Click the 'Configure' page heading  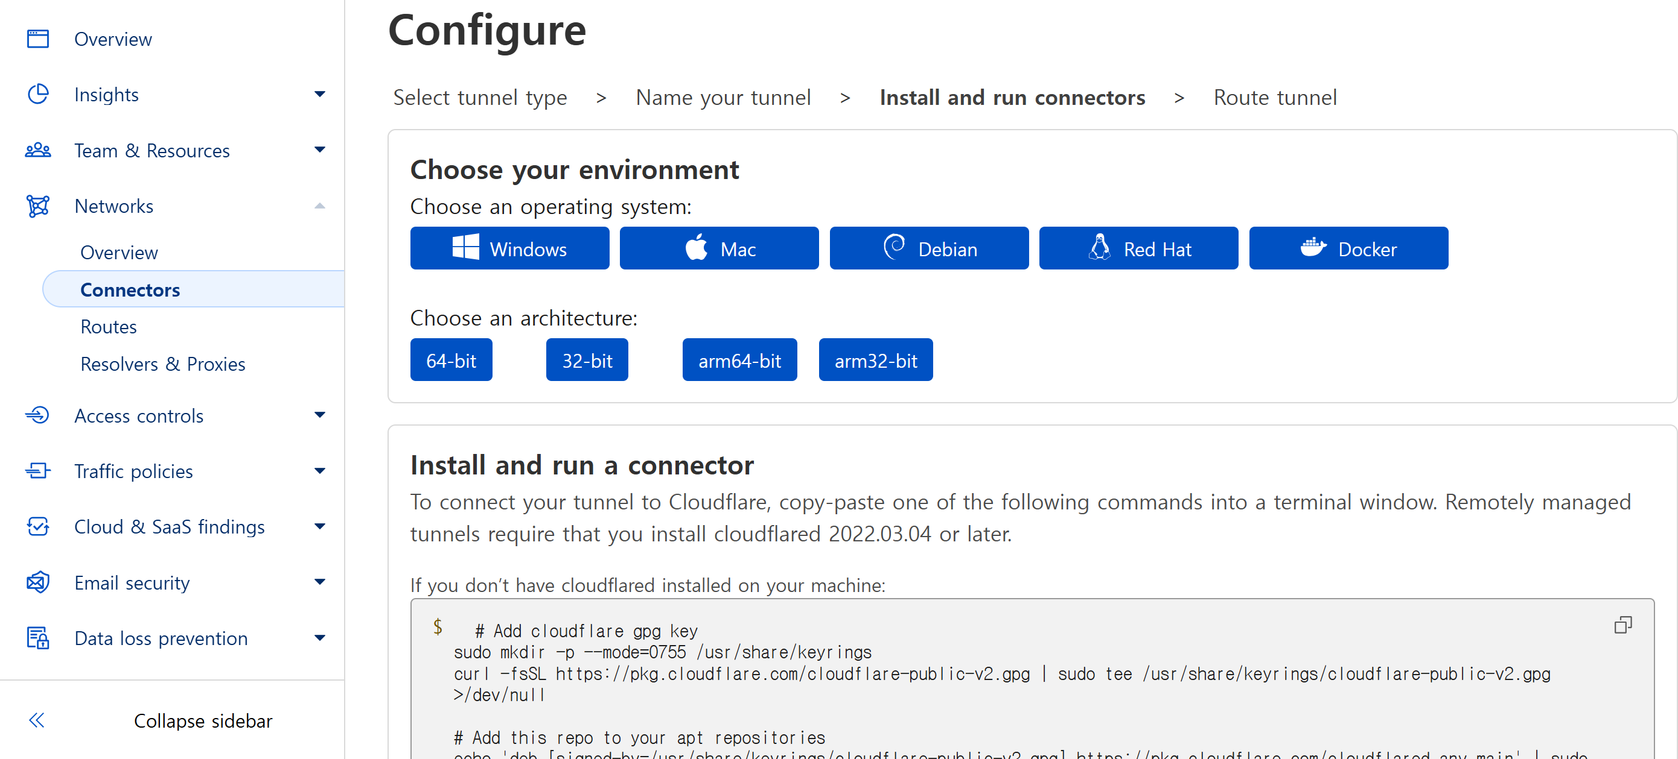tap(487, 31)
